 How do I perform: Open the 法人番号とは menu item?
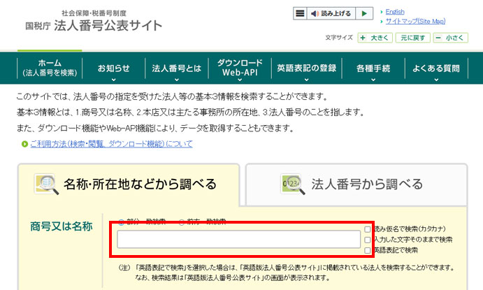tap(177, 68)
